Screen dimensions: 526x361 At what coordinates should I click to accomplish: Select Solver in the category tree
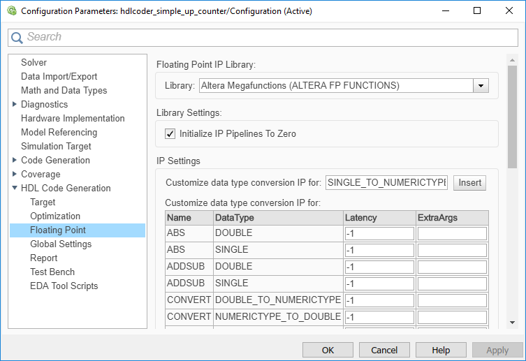tap(34, 62)
